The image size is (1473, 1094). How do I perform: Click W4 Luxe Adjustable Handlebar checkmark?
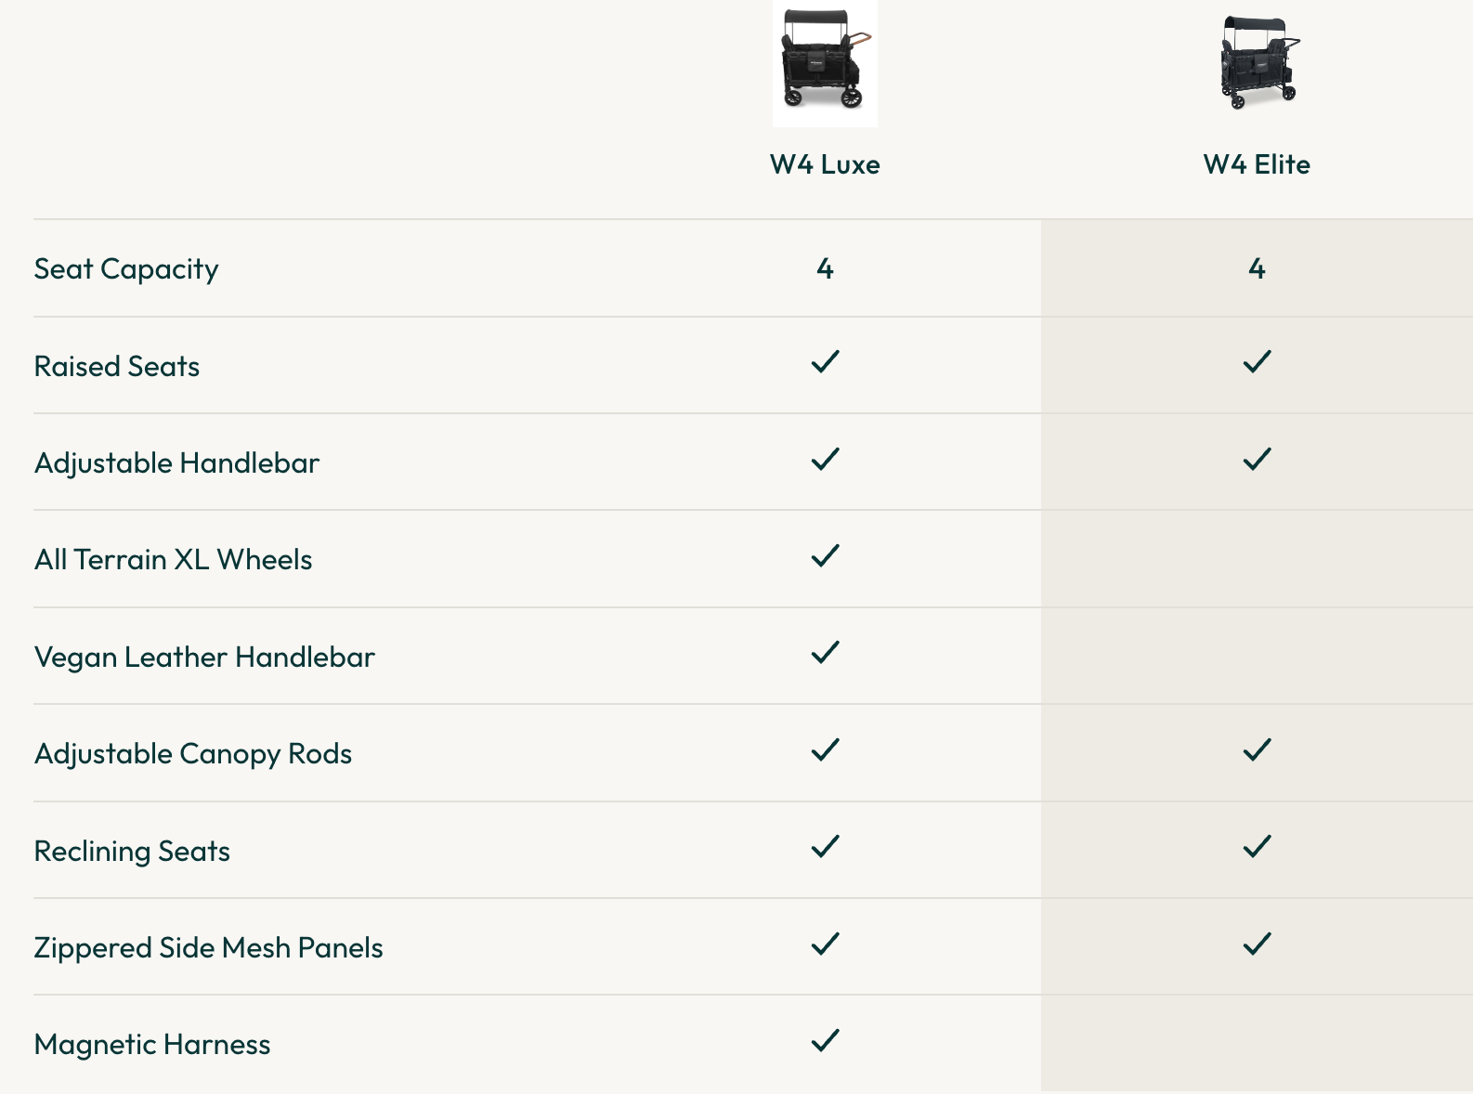[825, 460]
